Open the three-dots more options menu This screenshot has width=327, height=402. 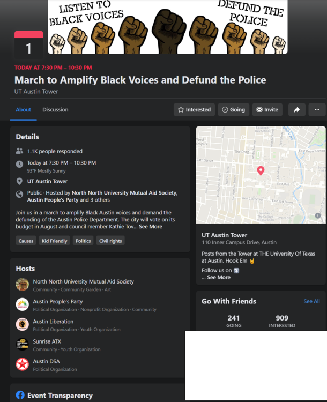pos(317,110)
